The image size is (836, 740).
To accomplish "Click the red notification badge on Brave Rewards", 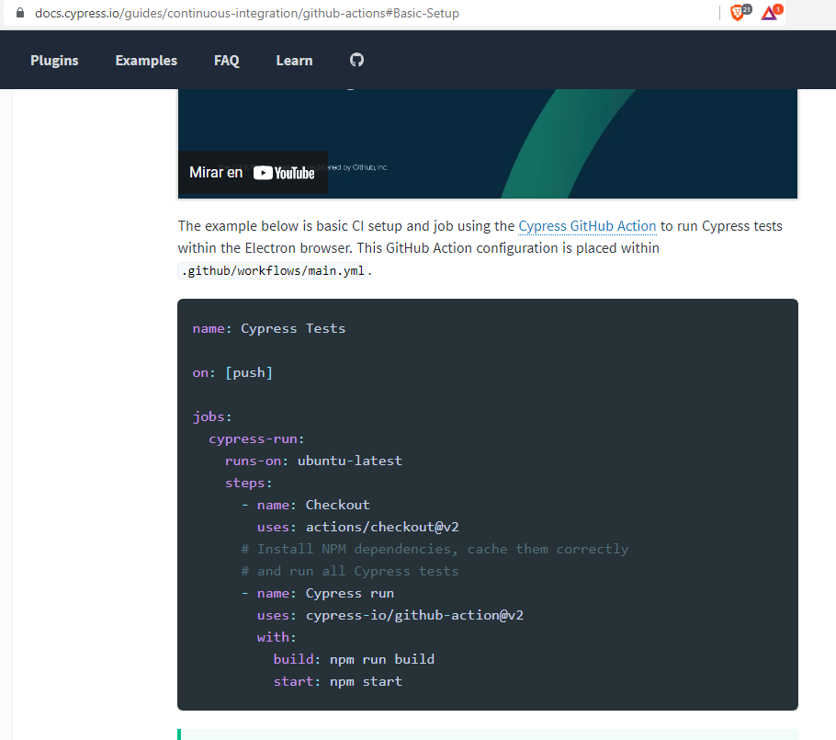I will pos(776,7).
